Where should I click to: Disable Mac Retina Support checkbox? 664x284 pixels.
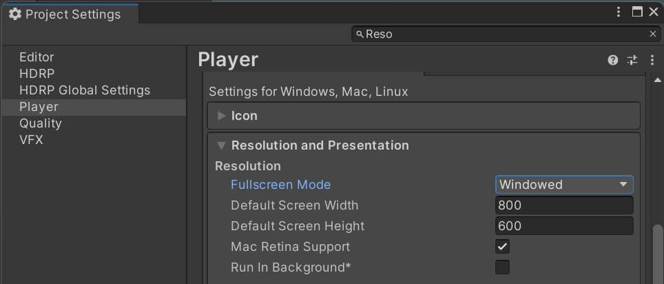pyautogui.click(x=502, y=246)
